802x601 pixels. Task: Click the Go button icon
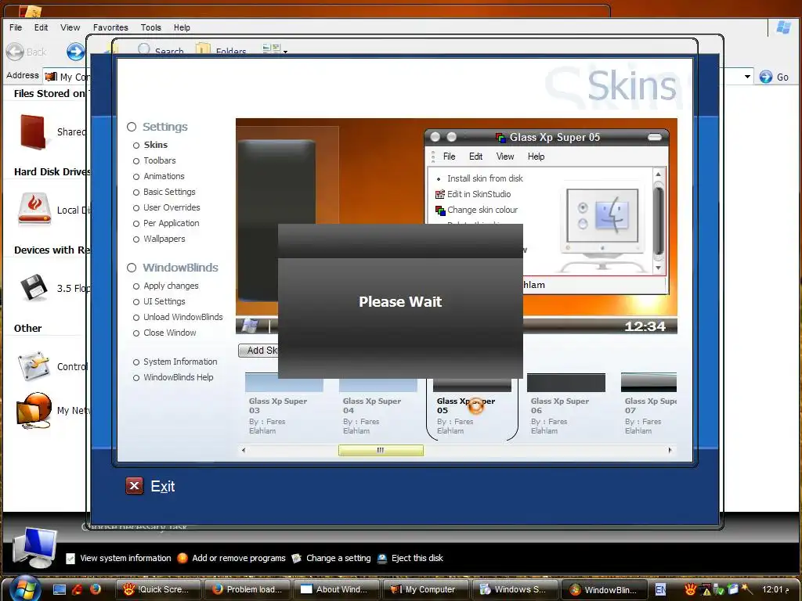[x=766, y=77]
